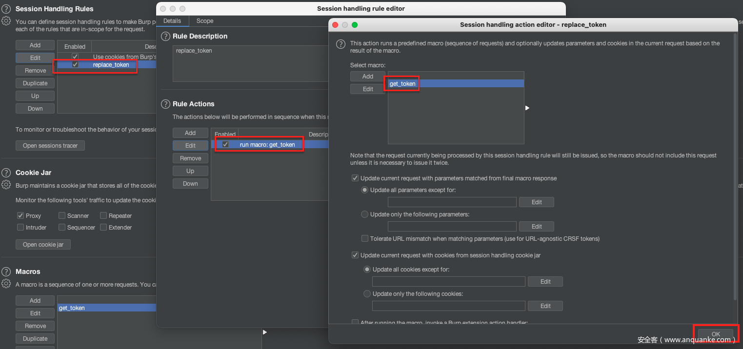
Task: Open the Details tab in rule editor
Action: tap(172, 21)
